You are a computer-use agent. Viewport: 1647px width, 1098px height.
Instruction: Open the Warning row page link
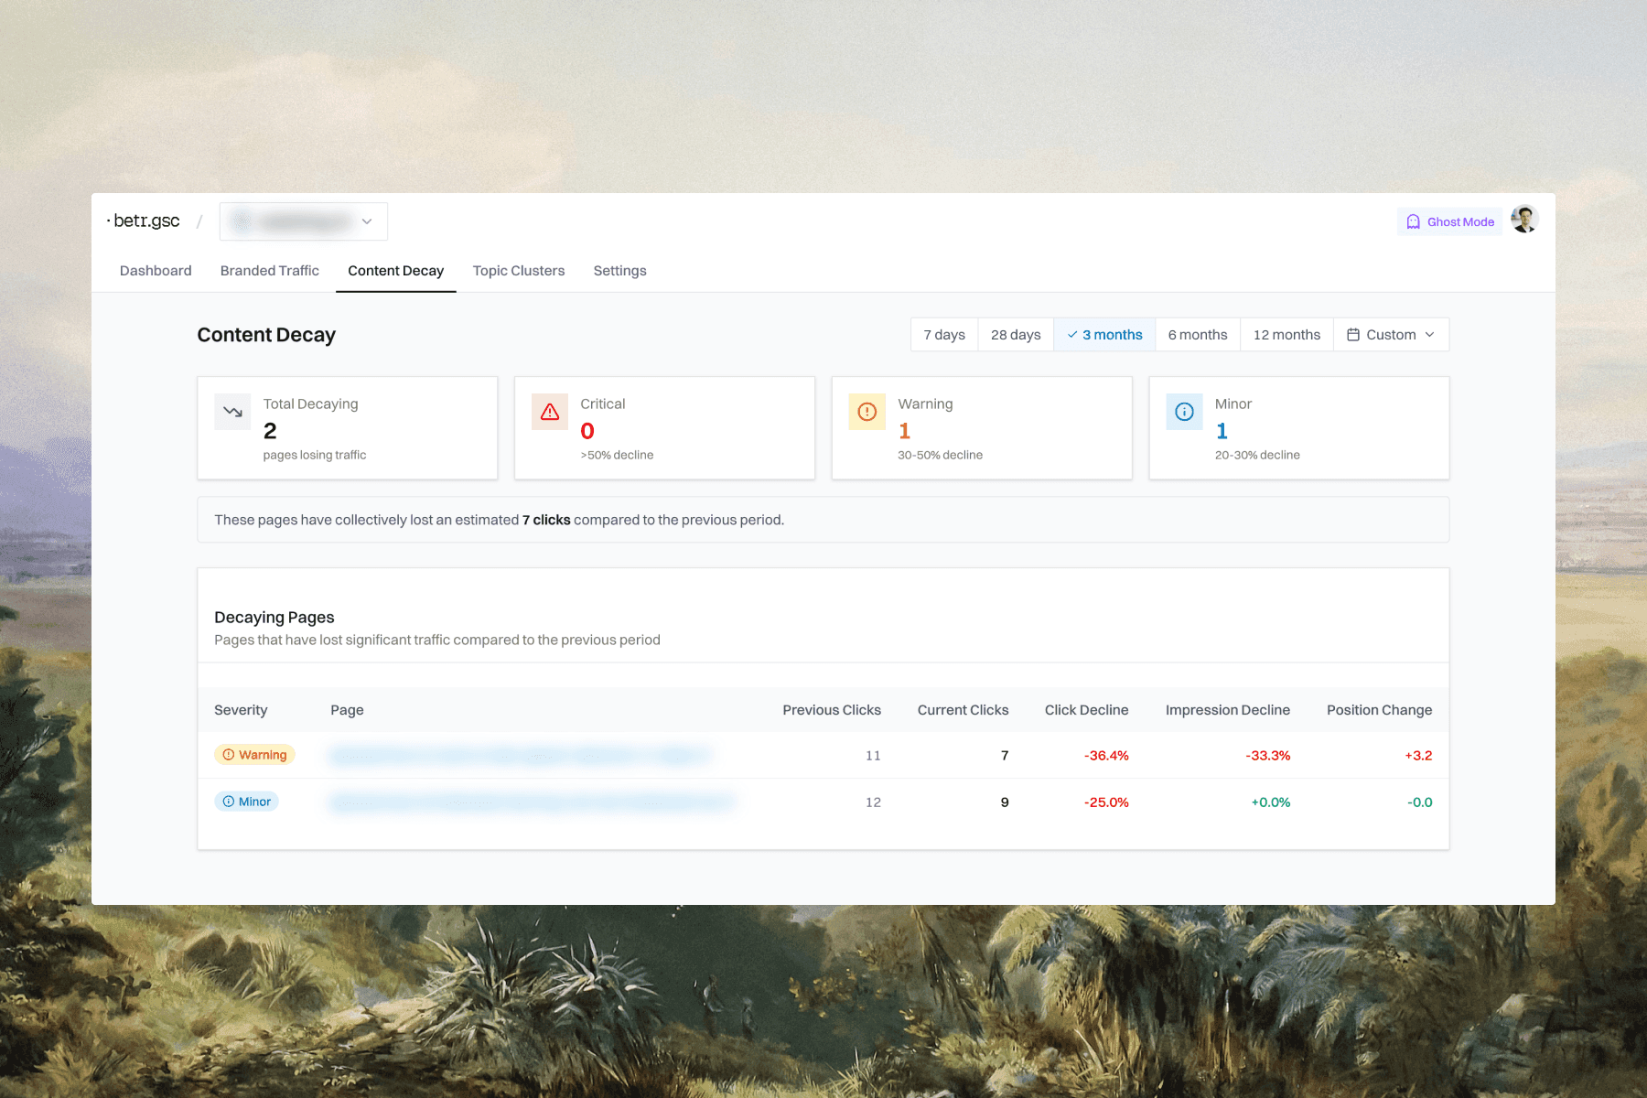tap(519, 755)
